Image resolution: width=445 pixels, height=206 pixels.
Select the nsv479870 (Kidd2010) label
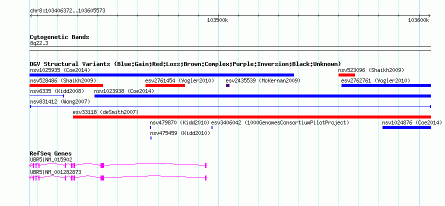(179, 123)
